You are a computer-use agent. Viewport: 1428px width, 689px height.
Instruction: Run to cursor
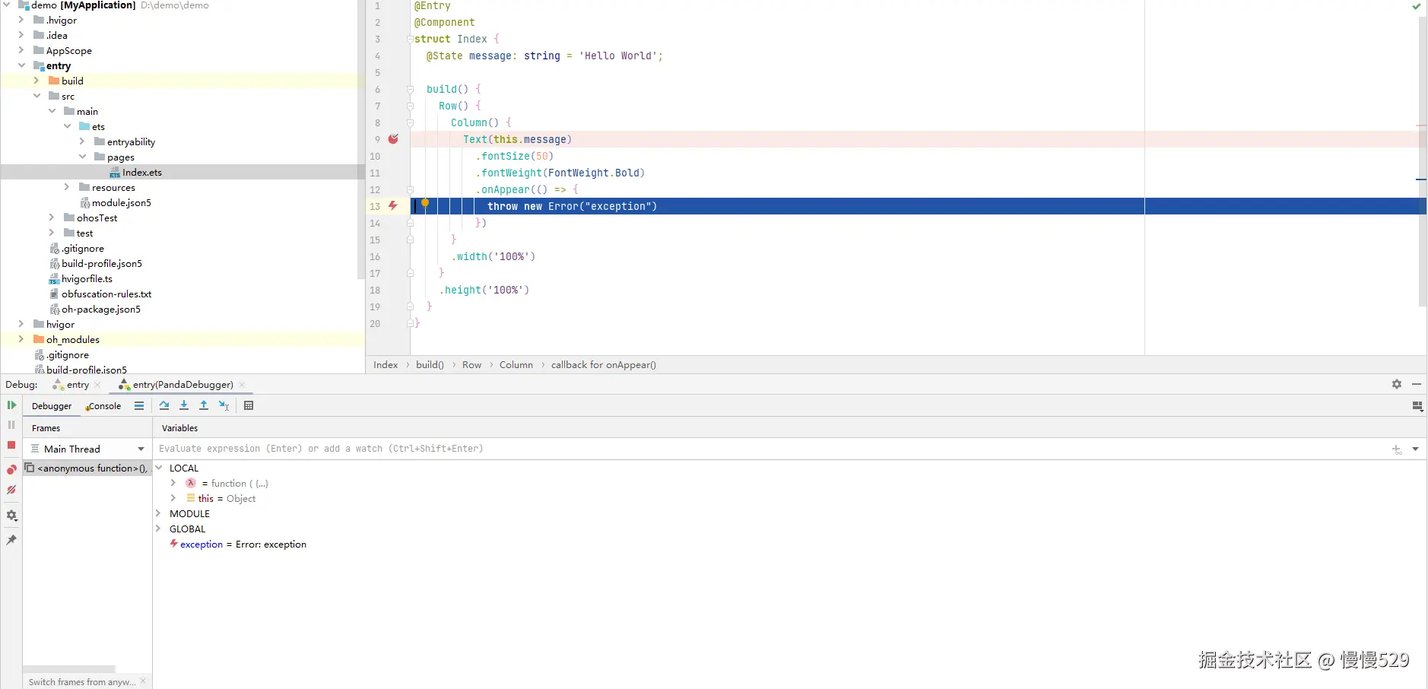[x=224, y=406]
